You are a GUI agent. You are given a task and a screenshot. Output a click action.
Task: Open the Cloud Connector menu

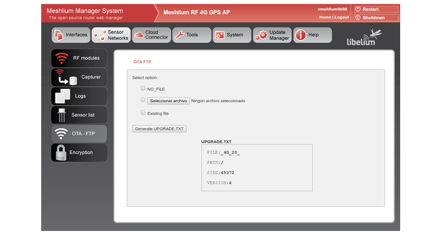click(152, 35)
